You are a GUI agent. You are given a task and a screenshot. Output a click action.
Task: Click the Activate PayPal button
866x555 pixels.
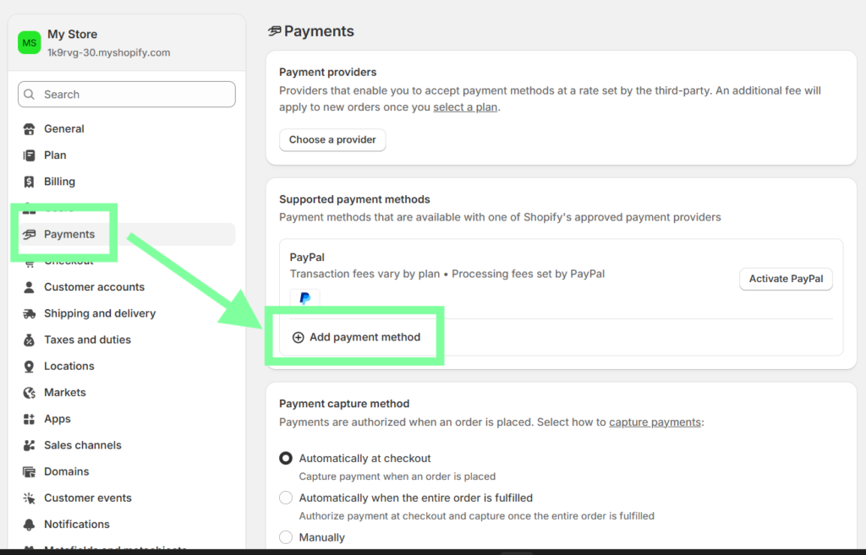pos(786,279)
